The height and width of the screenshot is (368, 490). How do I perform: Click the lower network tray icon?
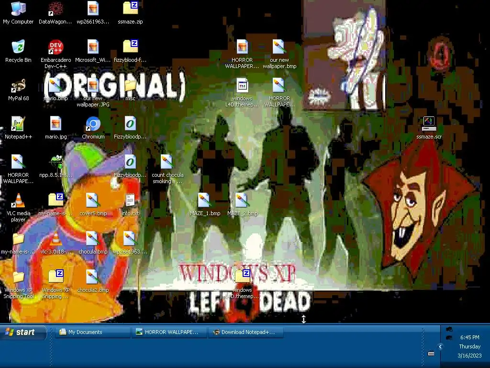[449, 338]
